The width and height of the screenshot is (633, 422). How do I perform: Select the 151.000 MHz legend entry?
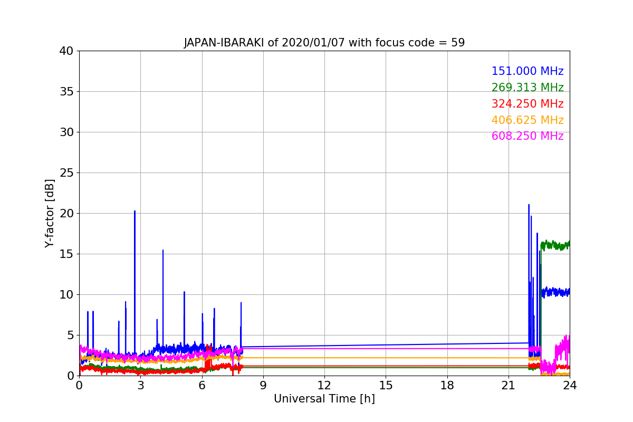527,71
